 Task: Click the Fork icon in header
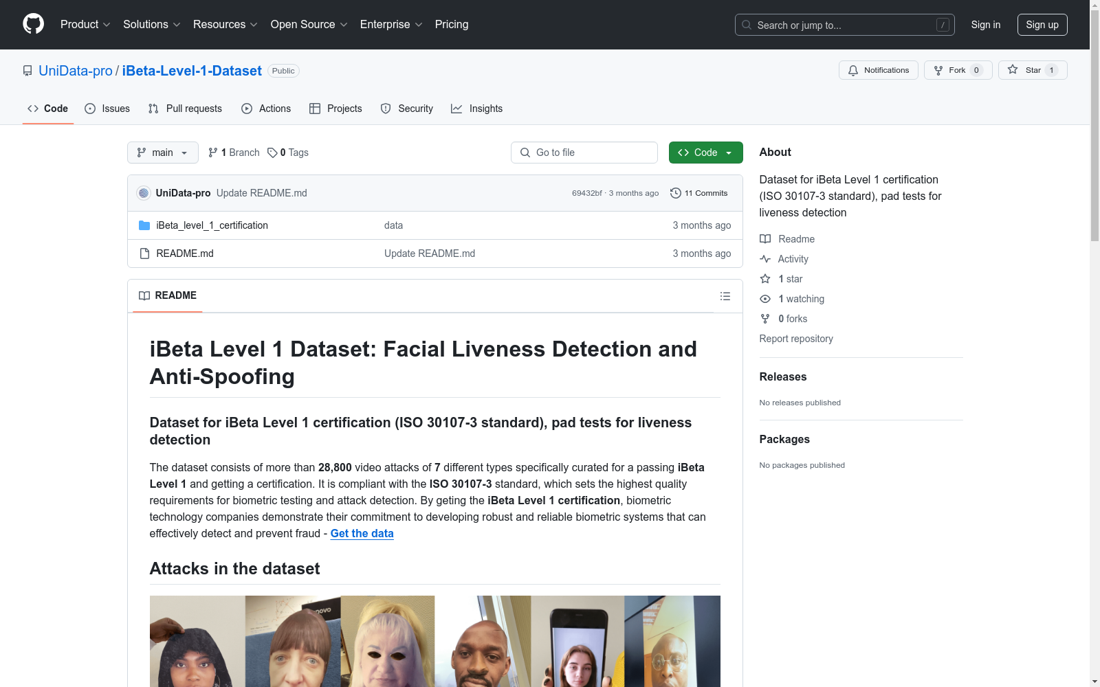938,70
